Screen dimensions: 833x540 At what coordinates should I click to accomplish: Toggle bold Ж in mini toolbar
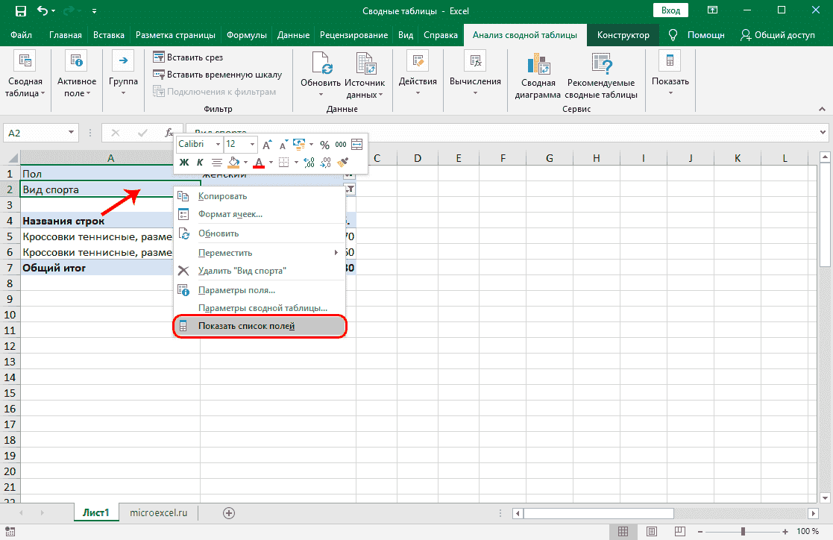pyautogui.click(x=184, y=162)
